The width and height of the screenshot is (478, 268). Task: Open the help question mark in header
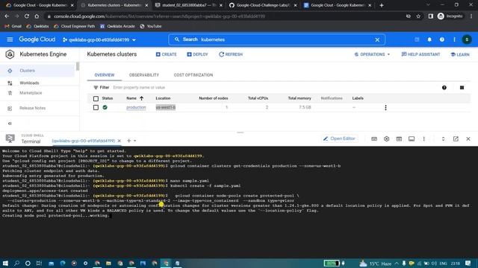(441, 39)
